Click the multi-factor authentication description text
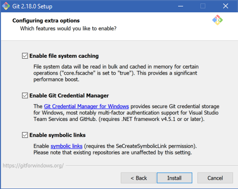The width and height of the screenshot is (238, 189). click(x=126, y=113)
